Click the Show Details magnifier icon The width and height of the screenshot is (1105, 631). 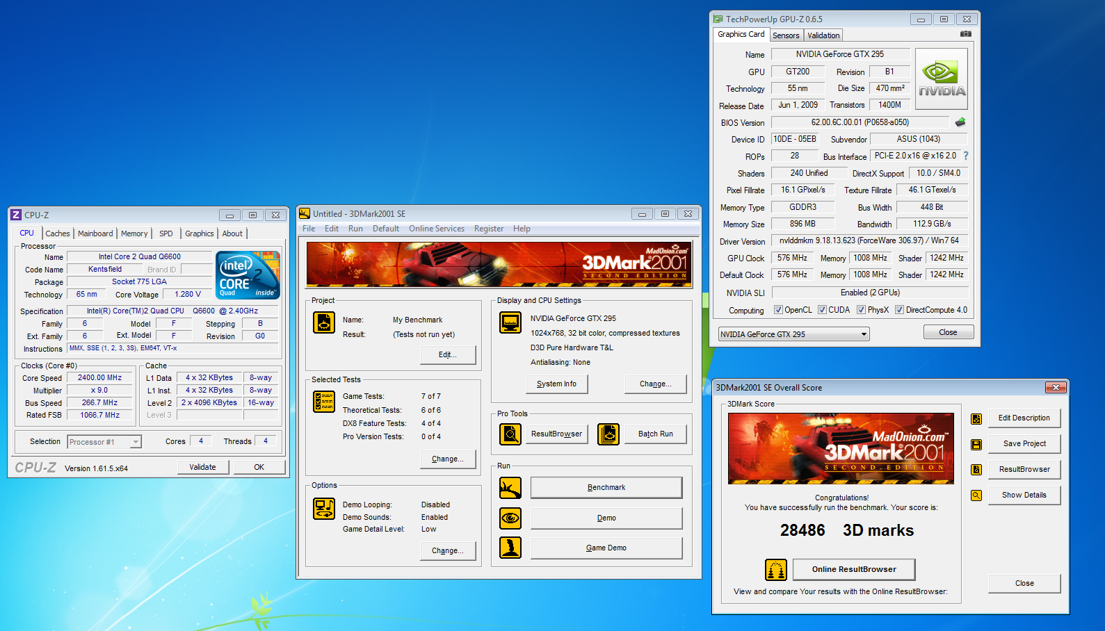(x=976, y=495)
